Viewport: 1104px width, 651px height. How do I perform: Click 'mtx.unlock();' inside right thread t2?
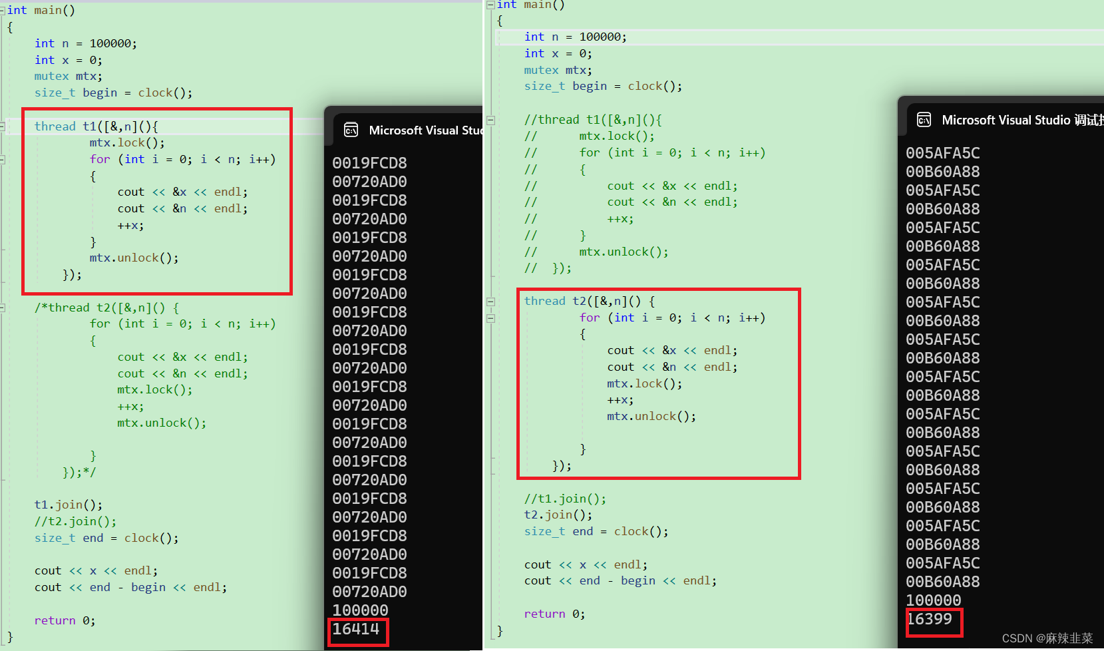651,416
